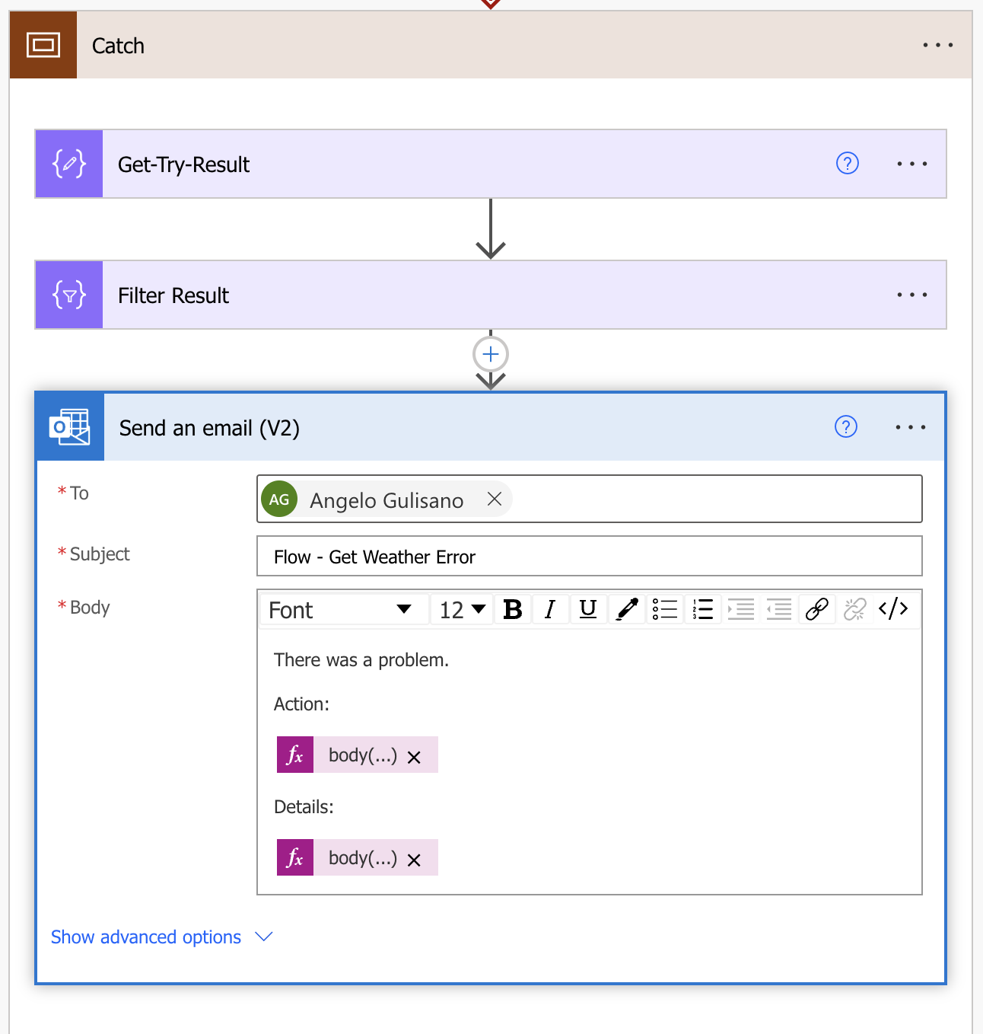
Task: Expand Show advanced options
Action: [161, 937]
